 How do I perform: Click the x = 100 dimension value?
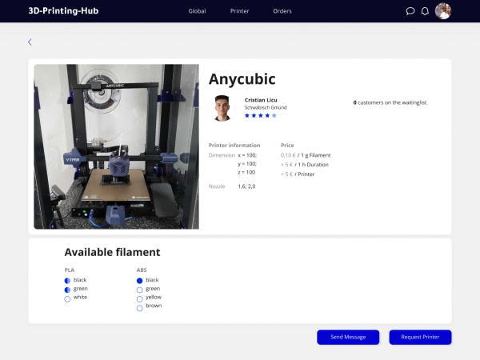point(247,155)
